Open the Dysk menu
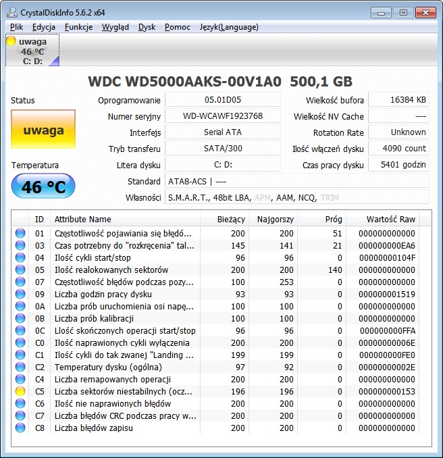 pos(147,27)
